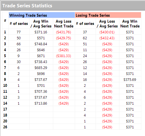Click Avg Loss / Avg Series column header
Viewport: 145px width, 136px height.
tap(107, 24)
